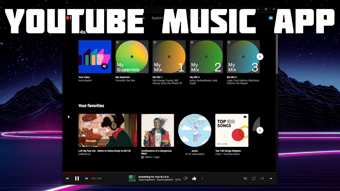Click the 'Chart • YouTube Music' subtitle

tap(227, 154)
